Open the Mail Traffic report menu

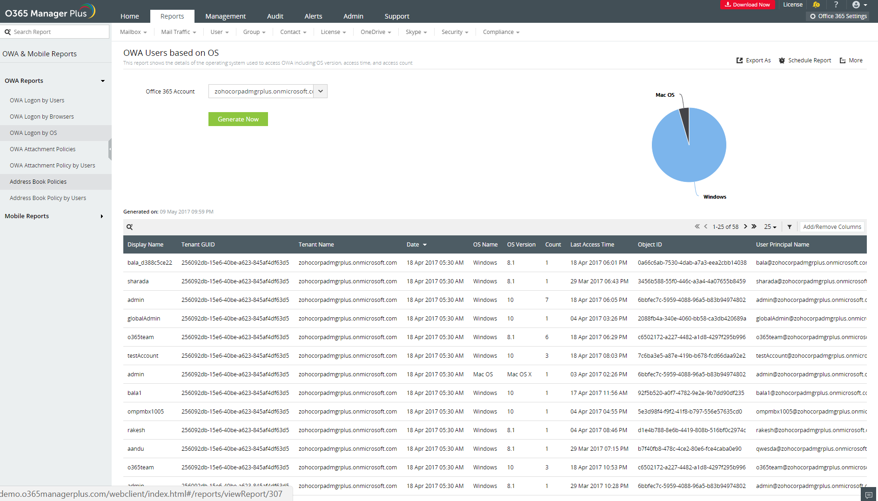179,32
